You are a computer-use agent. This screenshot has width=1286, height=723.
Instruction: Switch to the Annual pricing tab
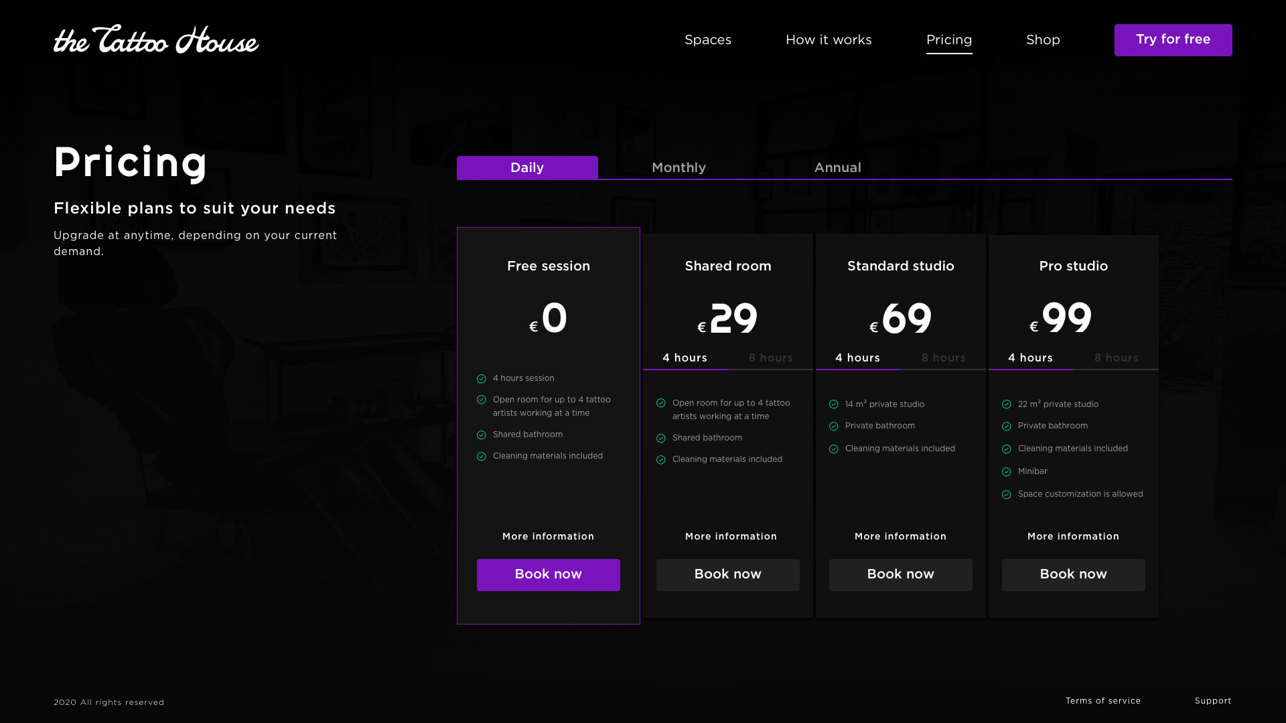837,167
